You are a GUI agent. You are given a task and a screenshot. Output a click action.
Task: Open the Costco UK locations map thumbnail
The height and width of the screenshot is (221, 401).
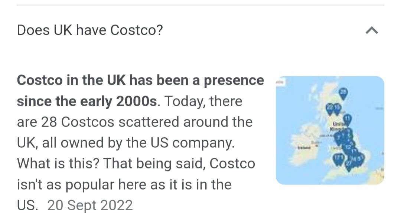pyautogui.click(x=330, y=130)
